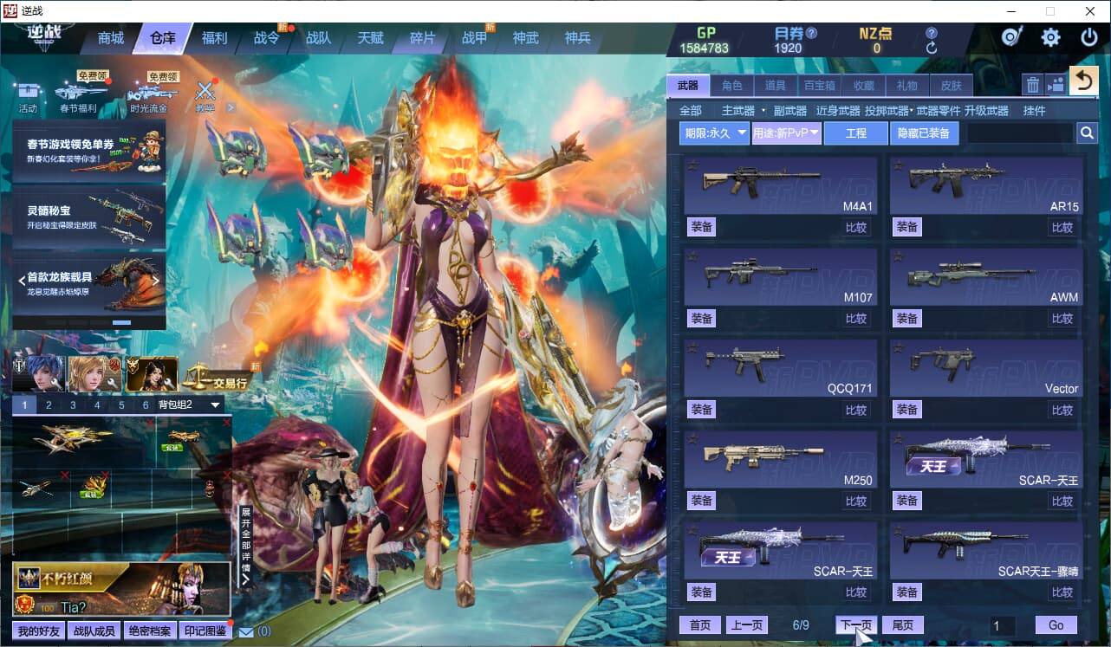The width and height of the screenshot is (1111, 647).
Task: Show next promo banner with right arrow
Action: pos(156,281)
